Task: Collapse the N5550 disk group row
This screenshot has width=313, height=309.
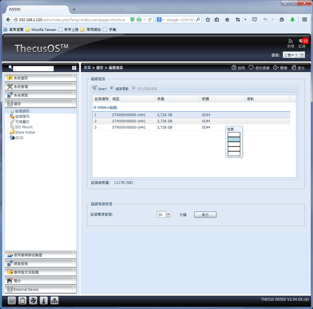Action: click(94, 108)
